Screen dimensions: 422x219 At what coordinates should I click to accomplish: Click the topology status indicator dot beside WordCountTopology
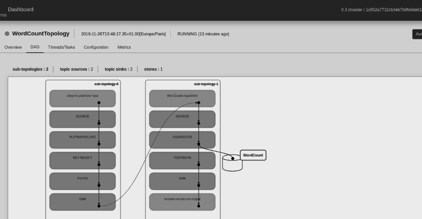(x=7, y=34)
